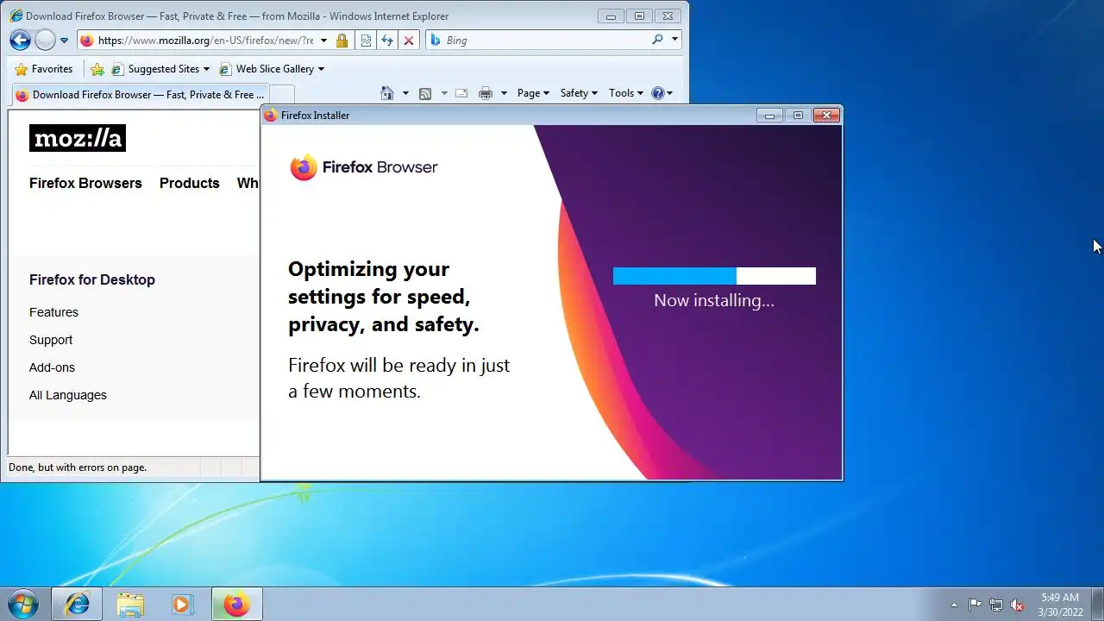
Task: Click the 'Now installing...' text
Action: [714, 300]
